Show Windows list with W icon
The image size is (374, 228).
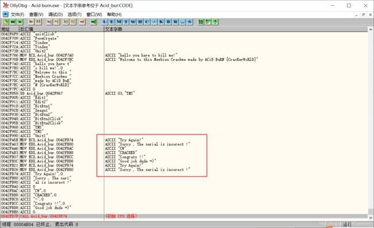tap(133, 22)
